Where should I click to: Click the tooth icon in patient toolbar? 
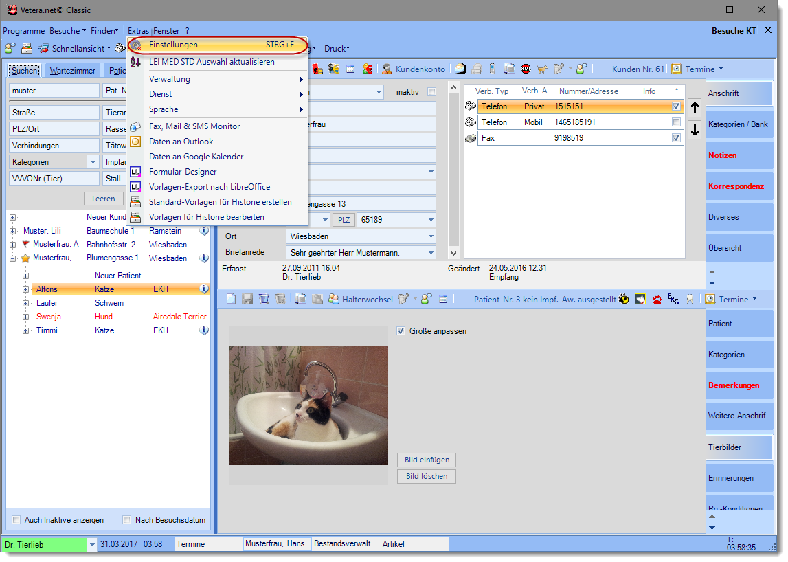[x=690, y=300]
